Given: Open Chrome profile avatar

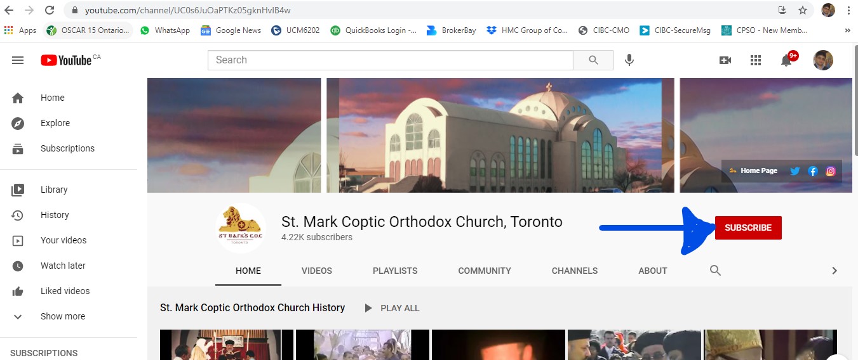Looking at the screenshot, I should [828, 10].
